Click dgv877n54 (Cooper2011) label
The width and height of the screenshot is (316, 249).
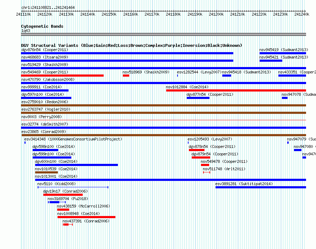210,94
